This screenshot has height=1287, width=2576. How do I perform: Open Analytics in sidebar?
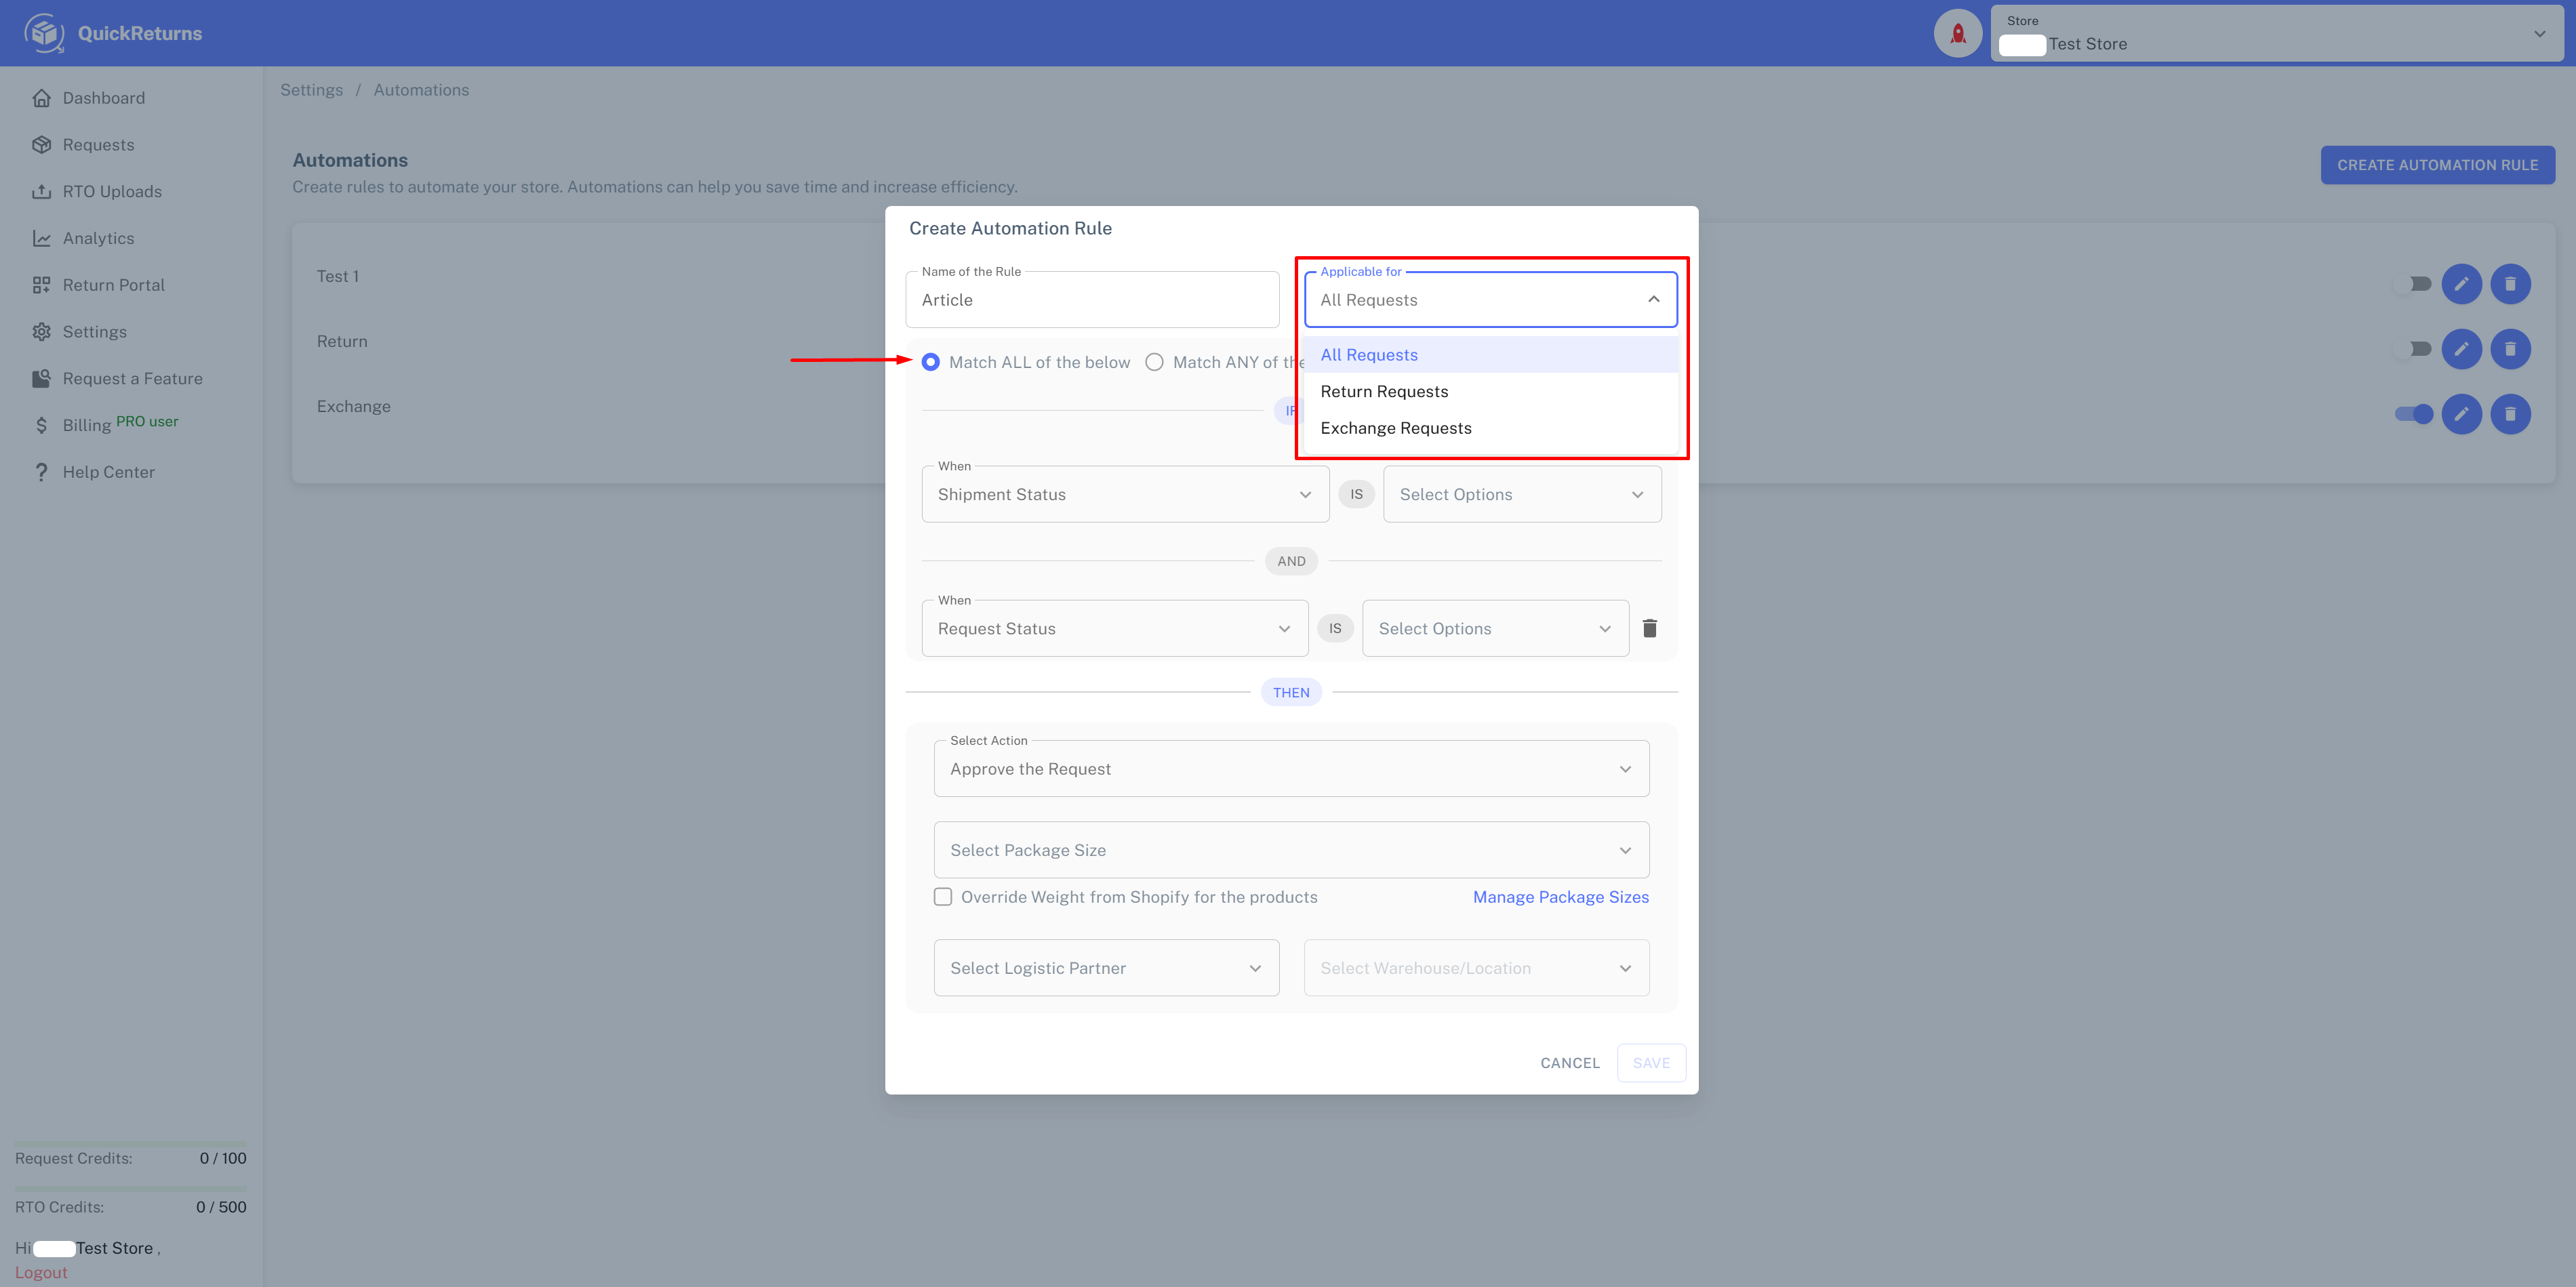point(98,238)
